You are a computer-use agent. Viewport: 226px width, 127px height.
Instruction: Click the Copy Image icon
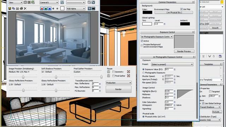(x=13, y=8)
